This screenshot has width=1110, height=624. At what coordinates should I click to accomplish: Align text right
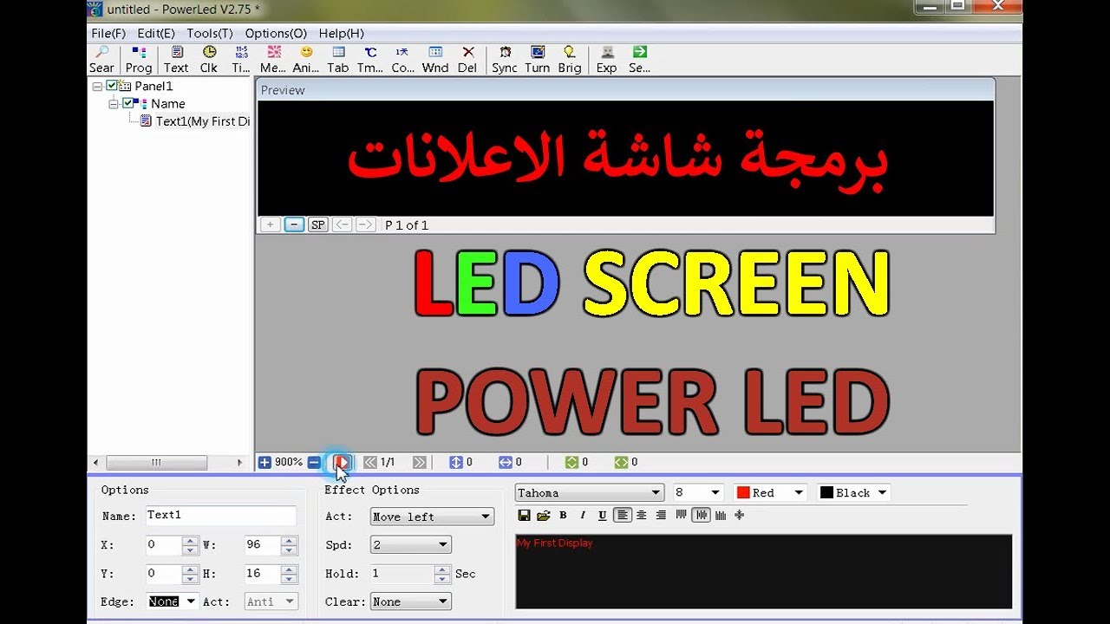tap(661, 515)
